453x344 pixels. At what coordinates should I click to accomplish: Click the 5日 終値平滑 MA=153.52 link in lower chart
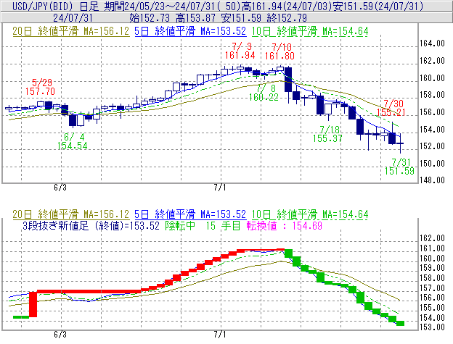190,214
